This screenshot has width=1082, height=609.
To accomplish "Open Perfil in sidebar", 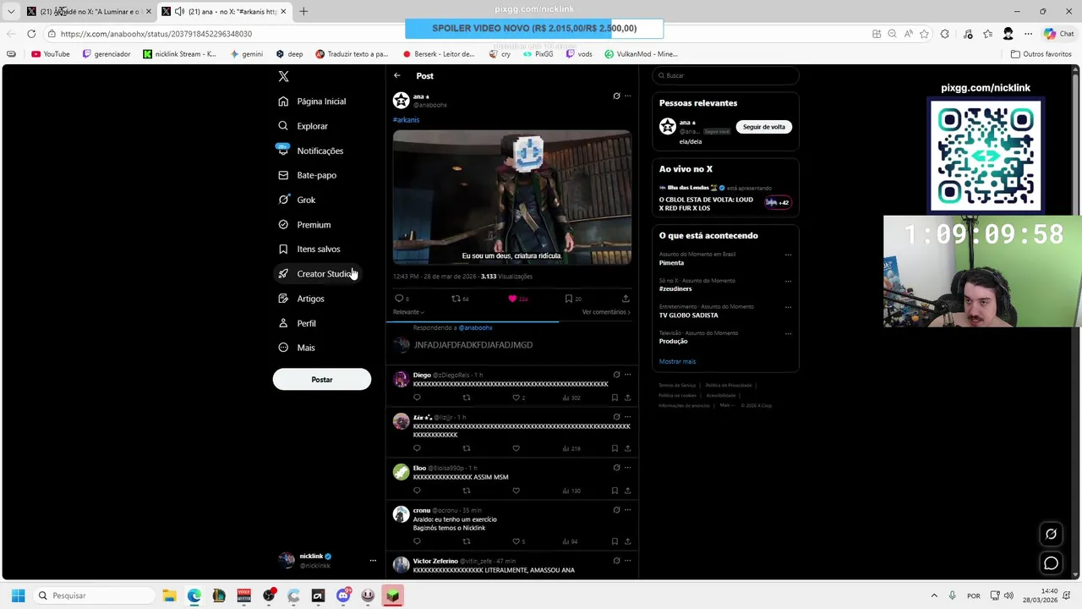I will coord(298,323).
